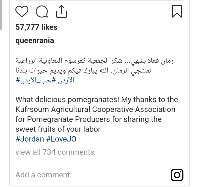This screenshot has height=187, width=198.
Task: Expand view all 734 comments
Action: click(55, 152)
